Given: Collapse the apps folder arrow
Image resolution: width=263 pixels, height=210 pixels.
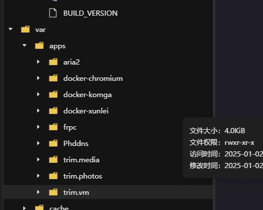Looking at the screenshot, I should point(24,45).
